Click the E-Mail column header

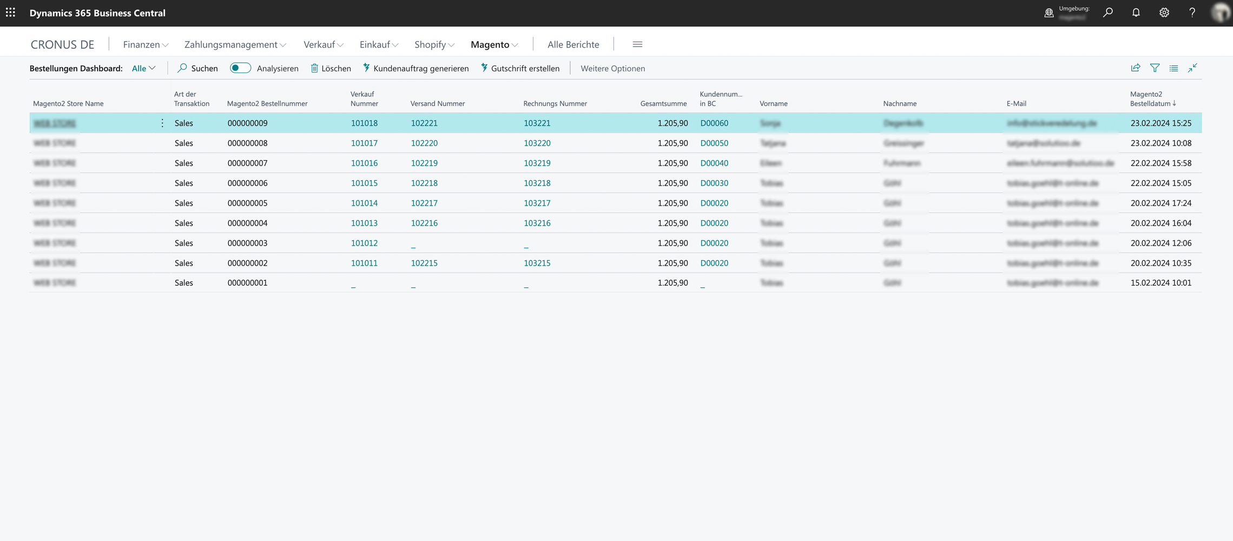tap(1016, 103)
